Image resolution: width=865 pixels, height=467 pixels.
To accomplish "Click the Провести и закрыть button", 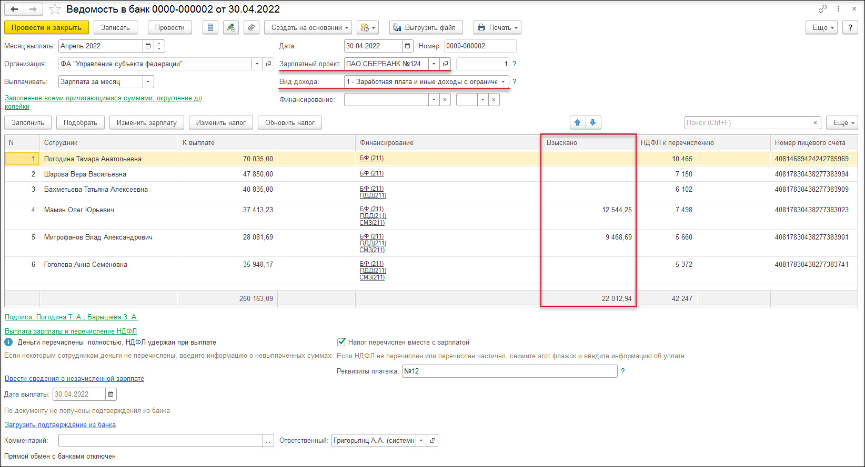I will pos(46,28).
